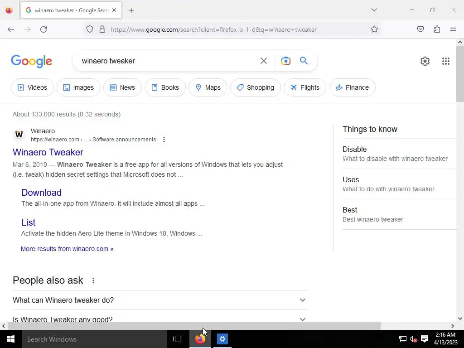Screen dimensions: 464x348
Task: Switch to the Images filter
Action: 78,87
